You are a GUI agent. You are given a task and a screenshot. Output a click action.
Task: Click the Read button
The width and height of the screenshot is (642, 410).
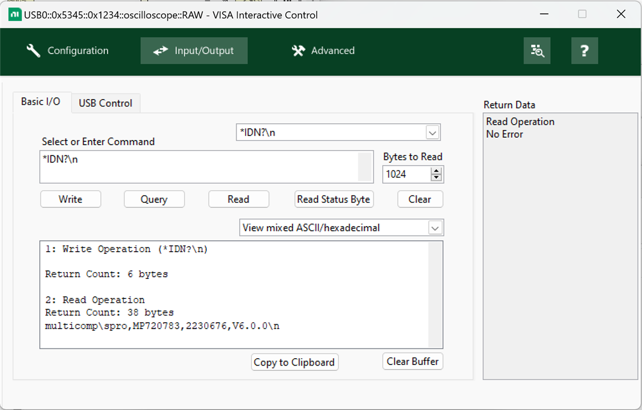[238, 199]
